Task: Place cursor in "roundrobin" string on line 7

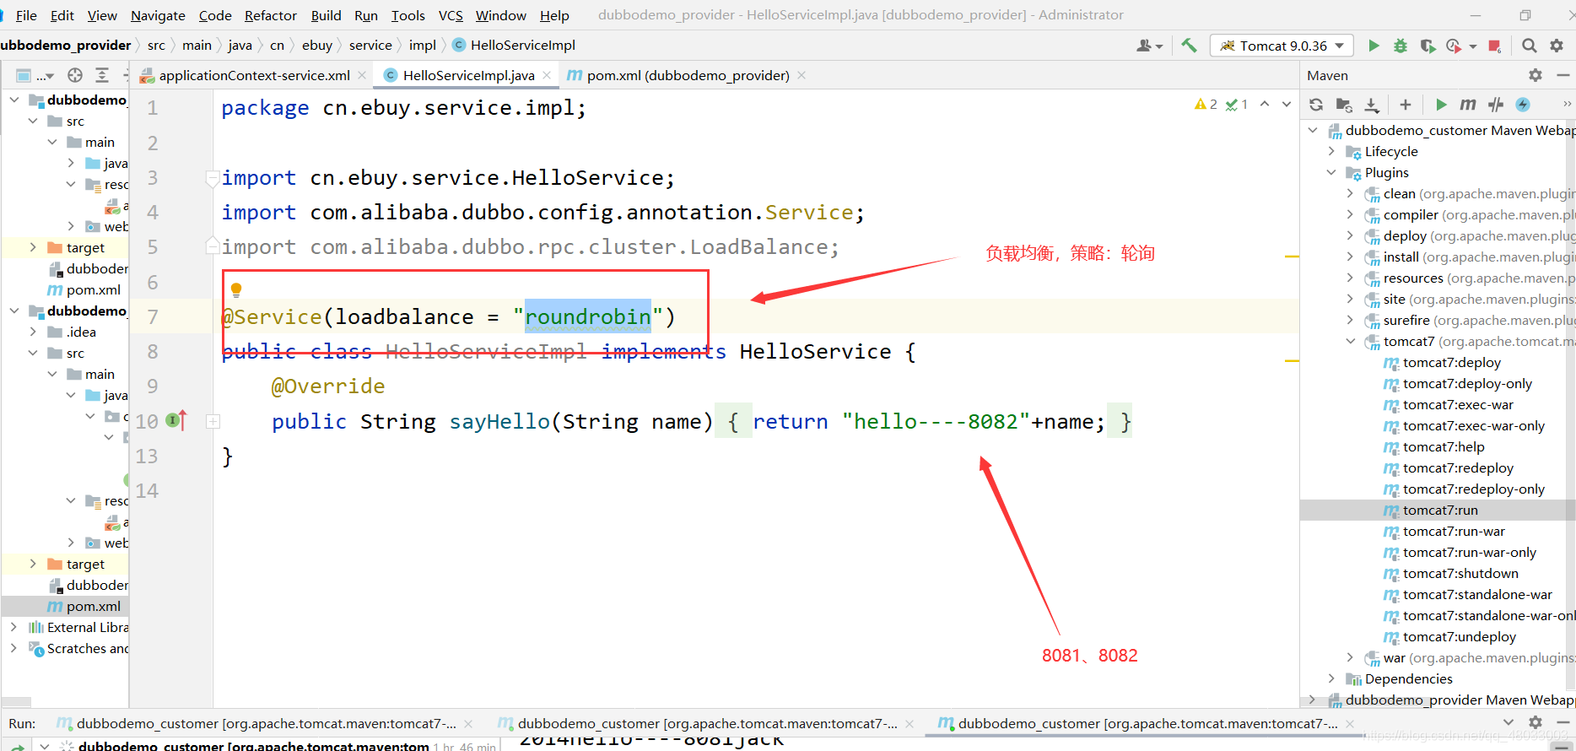Action: 587,317
